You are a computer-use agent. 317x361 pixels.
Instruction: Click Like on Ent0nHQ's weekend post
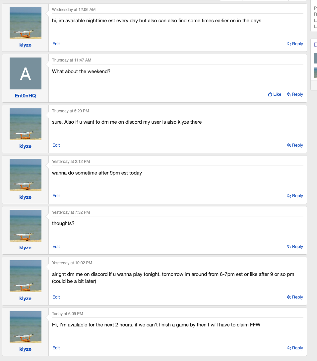tap(275, 94)
